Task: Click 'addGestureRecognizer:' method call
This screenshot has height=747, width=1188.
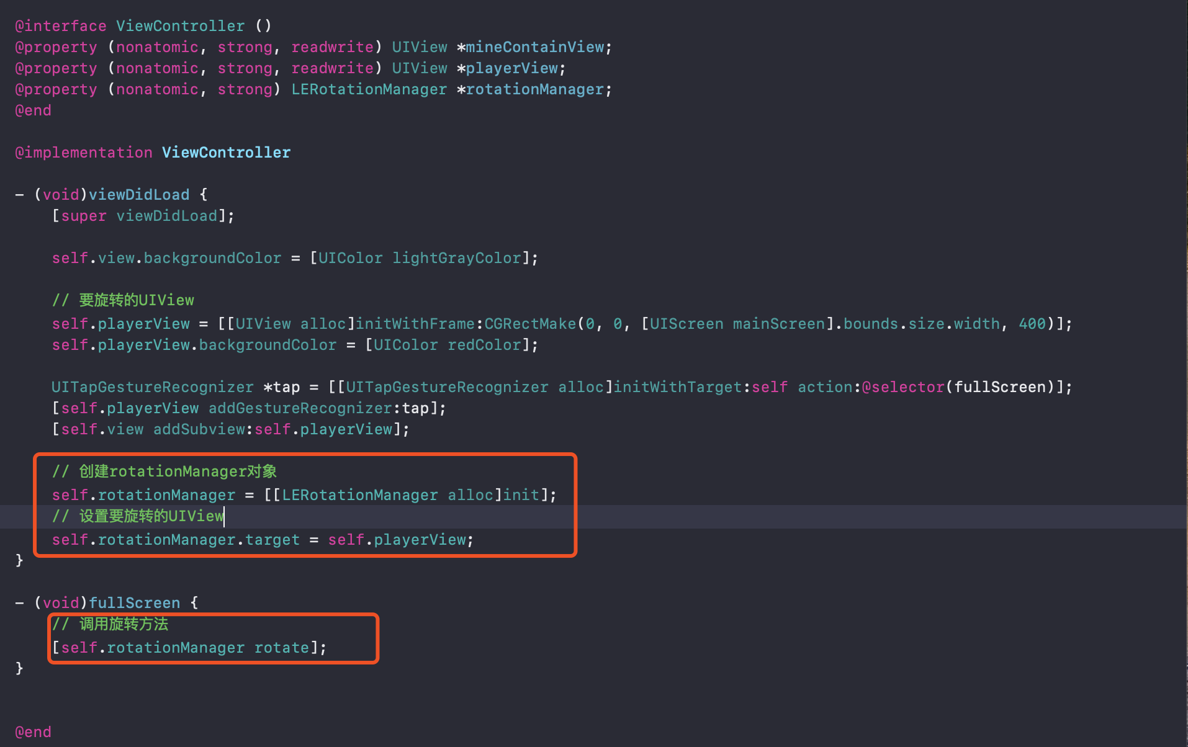Action: pyautogui.click(x=305, y=408)
